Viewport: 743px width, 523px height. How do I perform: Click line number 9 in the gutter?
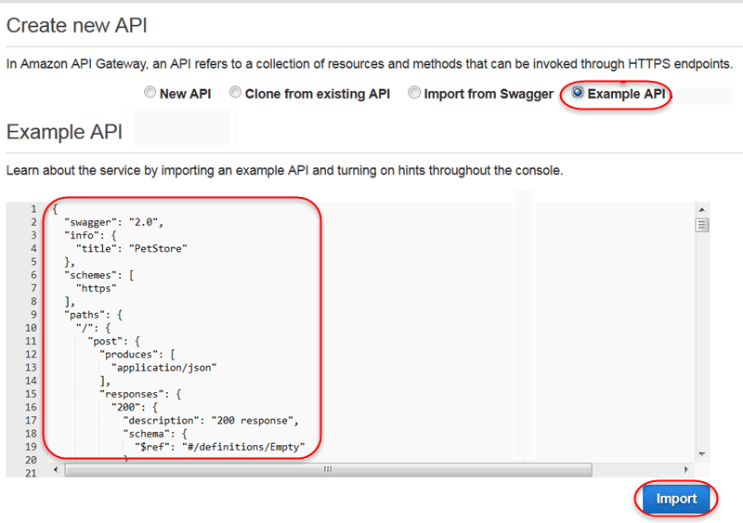coord(33,315)
